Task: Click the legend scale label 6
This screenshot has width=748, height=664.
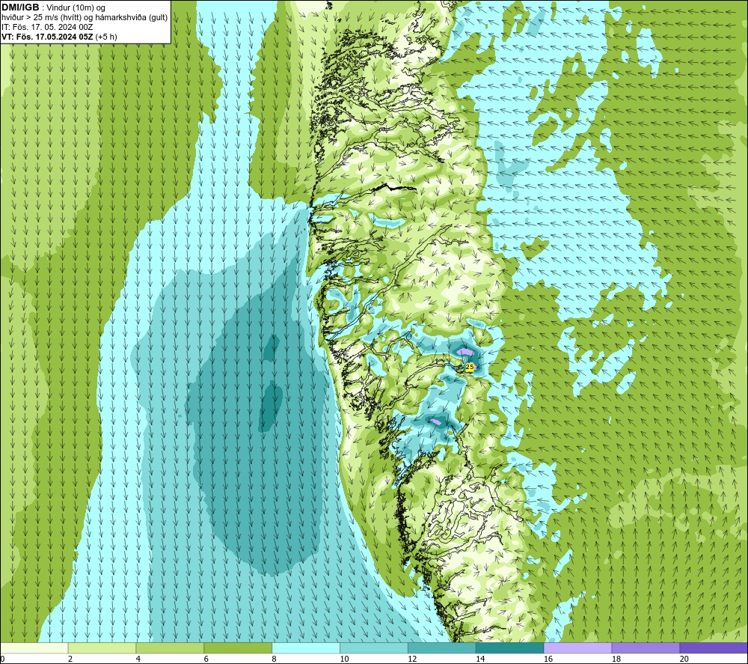Action: (206, 659)
